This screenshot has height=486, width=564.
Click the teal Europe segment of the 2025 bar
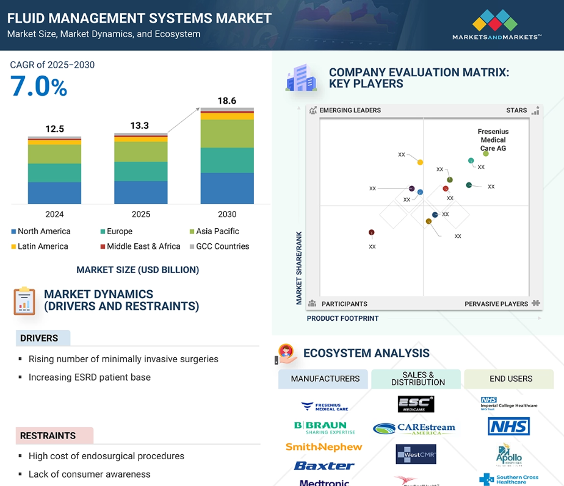[141, 171]
